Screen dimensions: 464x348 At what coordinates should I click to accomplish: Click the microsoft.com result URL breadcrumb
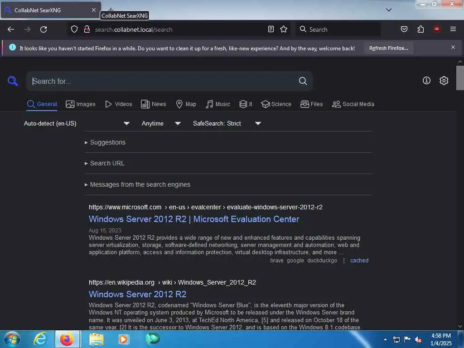tap(206, 207)
